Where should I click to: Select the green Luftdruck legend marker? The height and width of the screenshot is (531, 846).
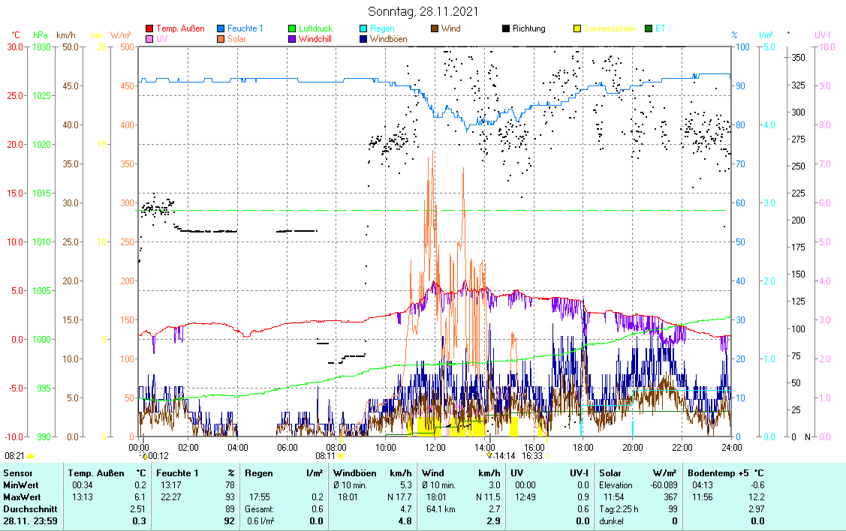click(293, 29)
